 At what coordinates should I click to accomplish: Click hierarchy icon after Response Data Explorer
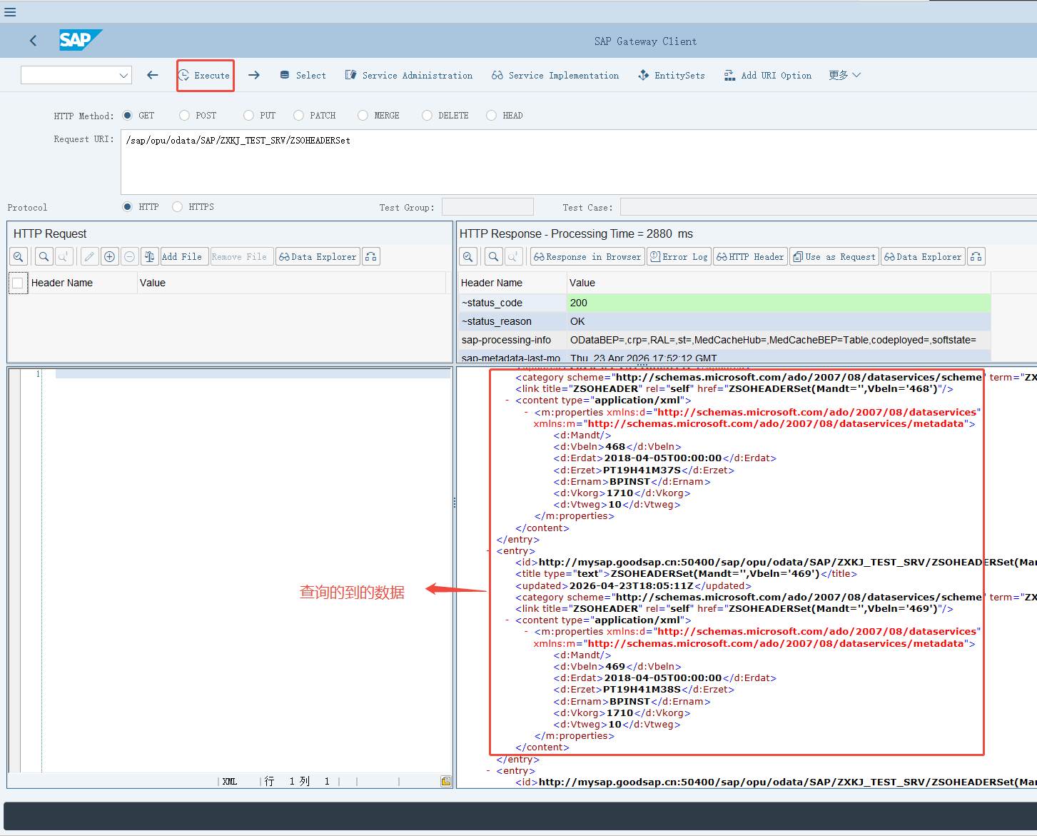point(976,256)
